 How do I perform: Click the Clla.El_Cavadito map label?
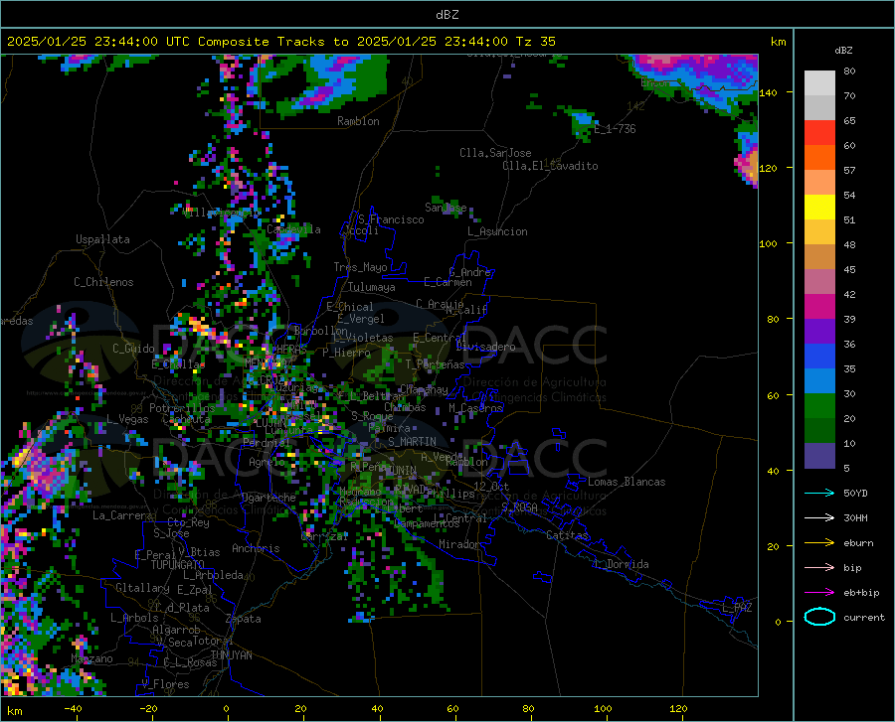(x=550, y=166)
